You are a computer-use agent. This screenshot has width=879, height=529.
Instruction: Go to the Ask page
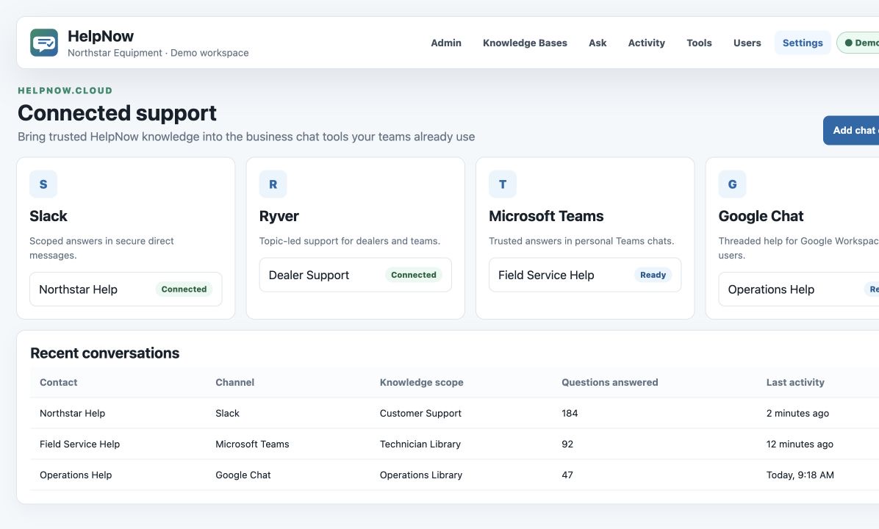pyautogui.click(x=598, y=43)
